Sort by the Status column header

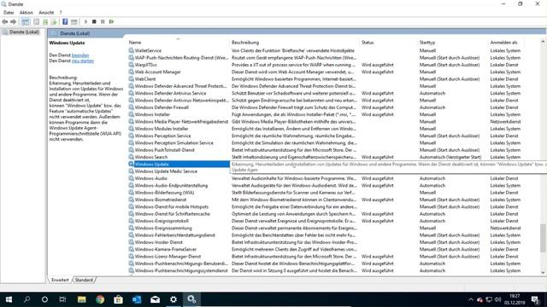(388, 43)
